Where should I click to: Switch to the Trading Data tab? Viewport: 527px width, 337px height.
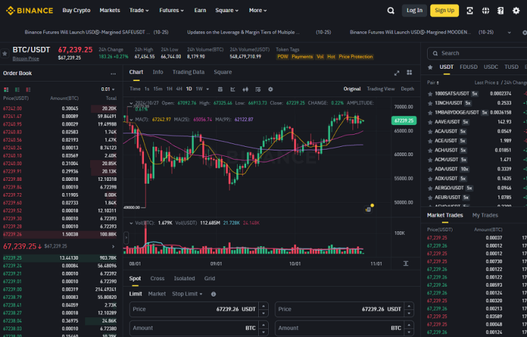pos(188,72)
